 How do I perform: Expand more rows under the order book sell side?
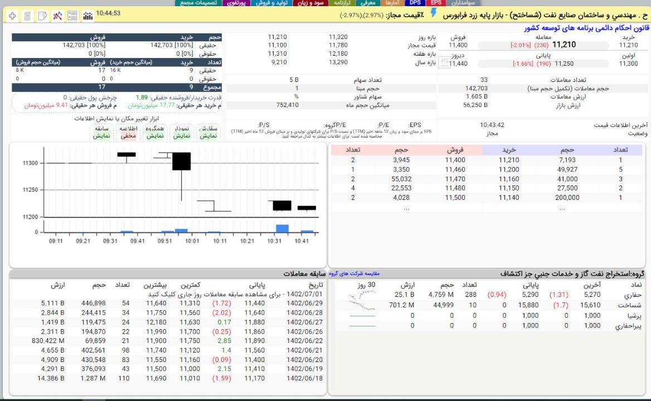[x=406, y=208]
